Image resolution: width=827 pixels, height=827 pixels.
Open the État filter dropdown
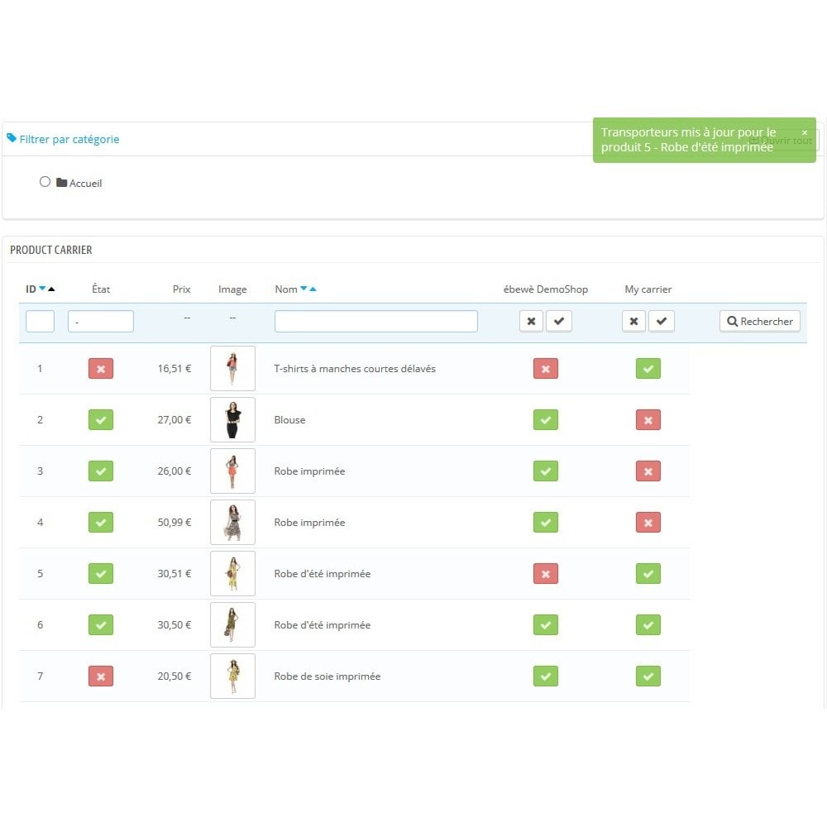tap(101, 321)
